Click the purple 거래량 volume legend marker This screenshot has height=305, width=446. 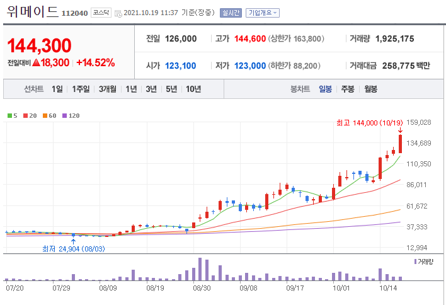416,262
